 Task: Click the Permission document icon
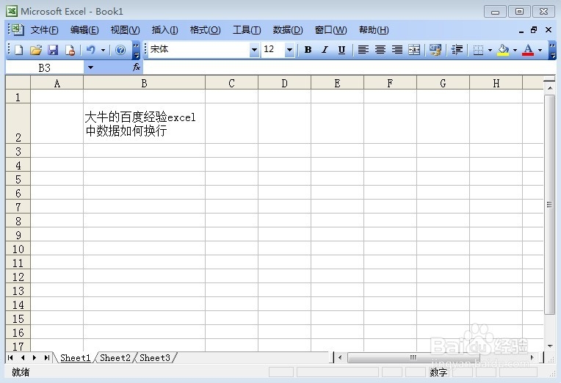70,50
